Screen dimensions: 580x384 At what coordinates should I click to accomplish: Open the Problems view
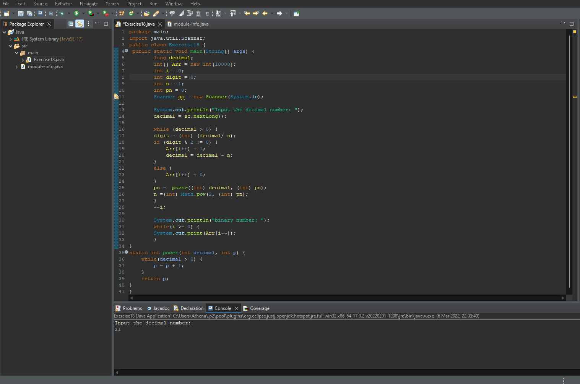click(132, 308)
